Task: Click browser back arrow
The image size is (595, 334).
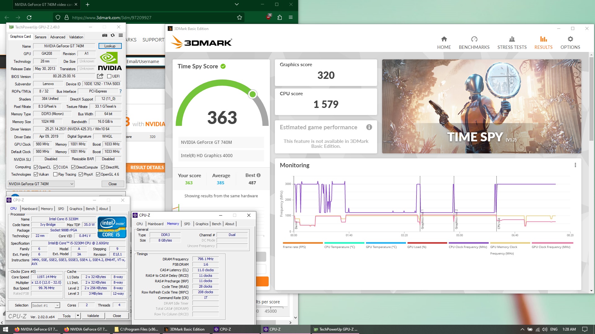Action: point(7,18)
